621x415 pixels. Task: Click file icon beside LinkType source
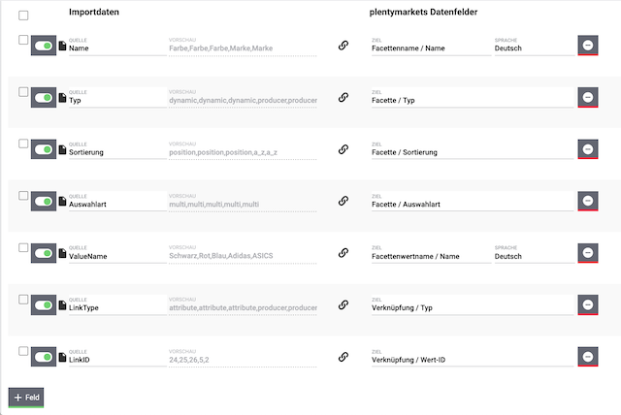click(x=63, y=305)
